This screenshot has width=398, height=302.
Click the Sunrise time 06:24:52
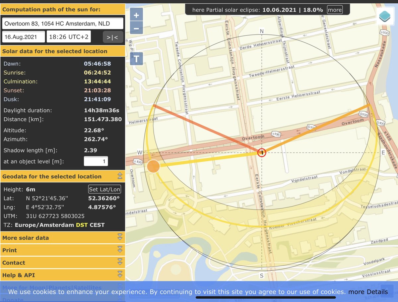[x=98, y=73]
